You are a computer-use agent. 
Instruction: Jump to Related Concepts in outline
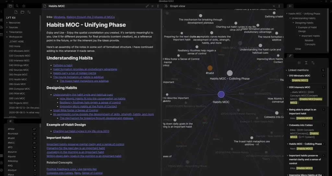(310, 42)
